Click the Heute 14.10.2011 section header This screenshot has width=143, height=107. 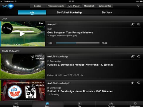pos(71,51)
